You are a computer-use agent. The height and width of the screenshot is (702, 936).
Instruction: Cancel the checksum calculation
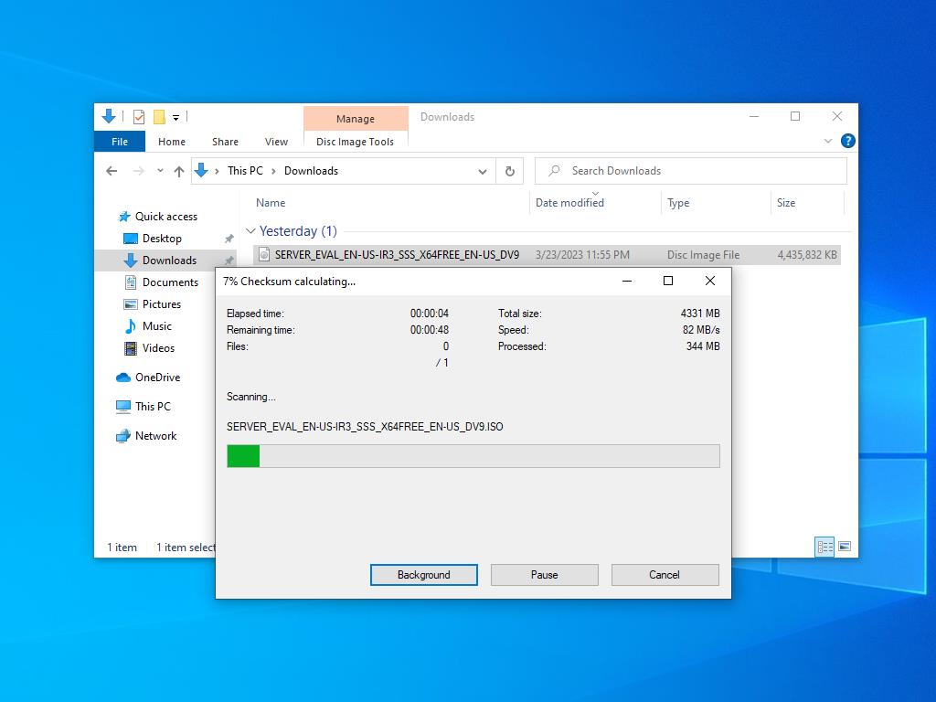click(665, 575)
